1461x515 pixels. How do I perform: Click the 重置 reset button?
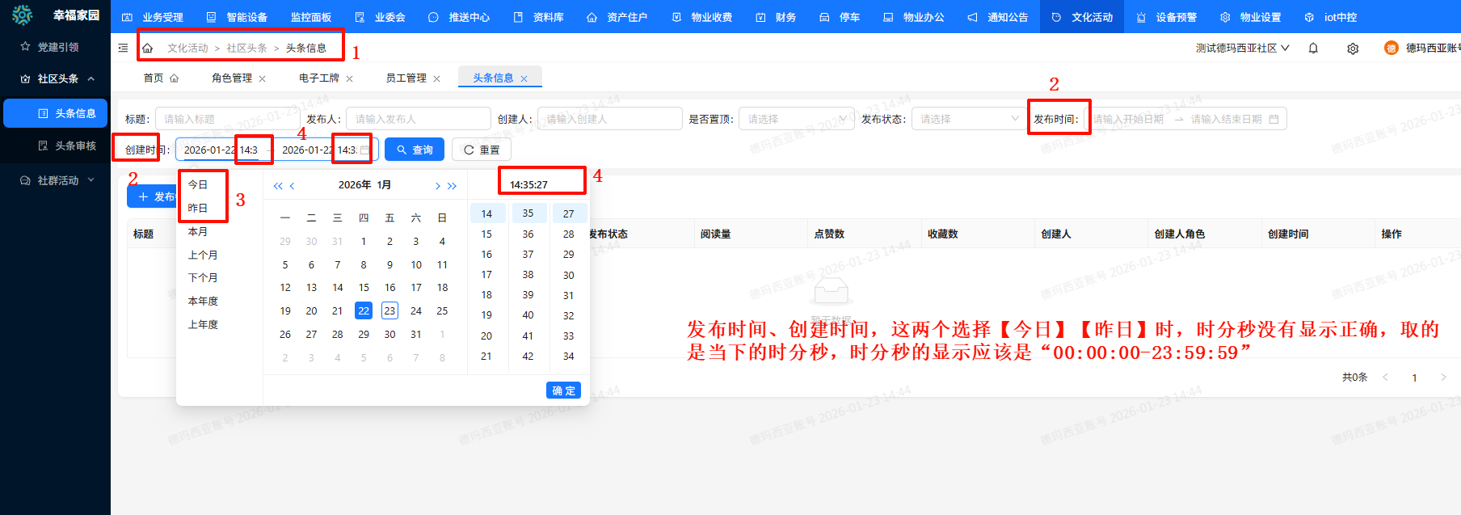coord(482,150)
